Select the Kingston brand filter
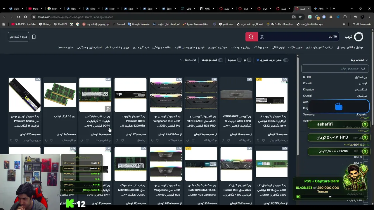This screenshot has width=374, height=210. pyautogui.click(x=335, y=90)
